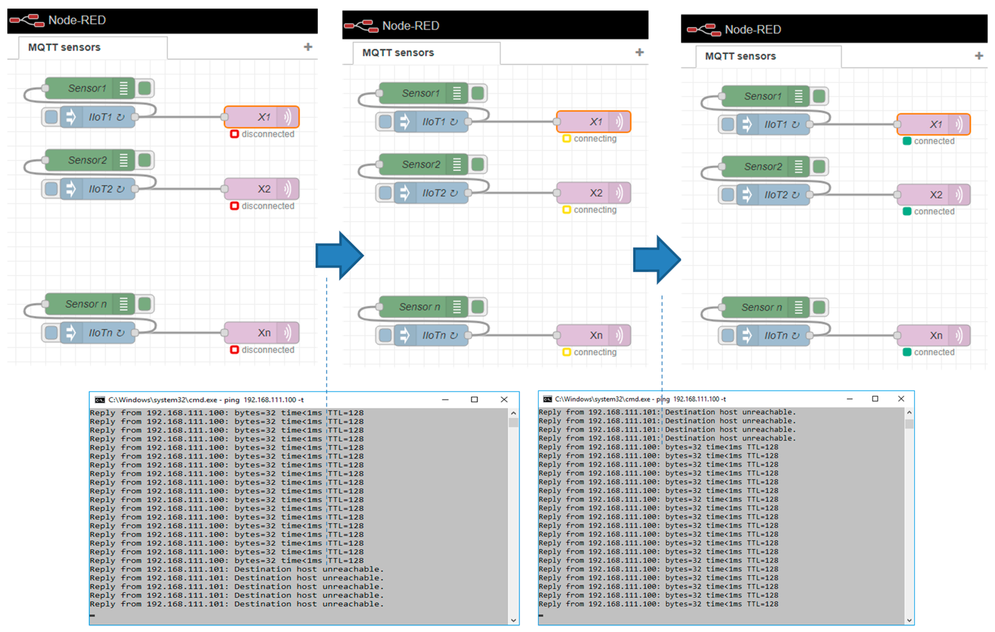
Task: Click the plus icon to add a flow tab in the right panel
Action: (978, 56)
